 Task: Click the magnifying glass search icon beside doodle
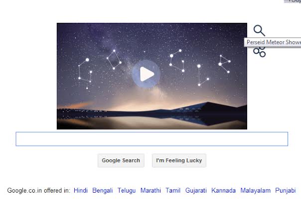259,31
